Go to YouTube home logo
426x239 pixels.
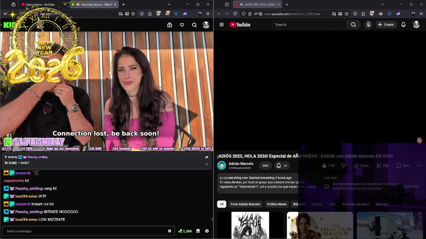[240, 25]
